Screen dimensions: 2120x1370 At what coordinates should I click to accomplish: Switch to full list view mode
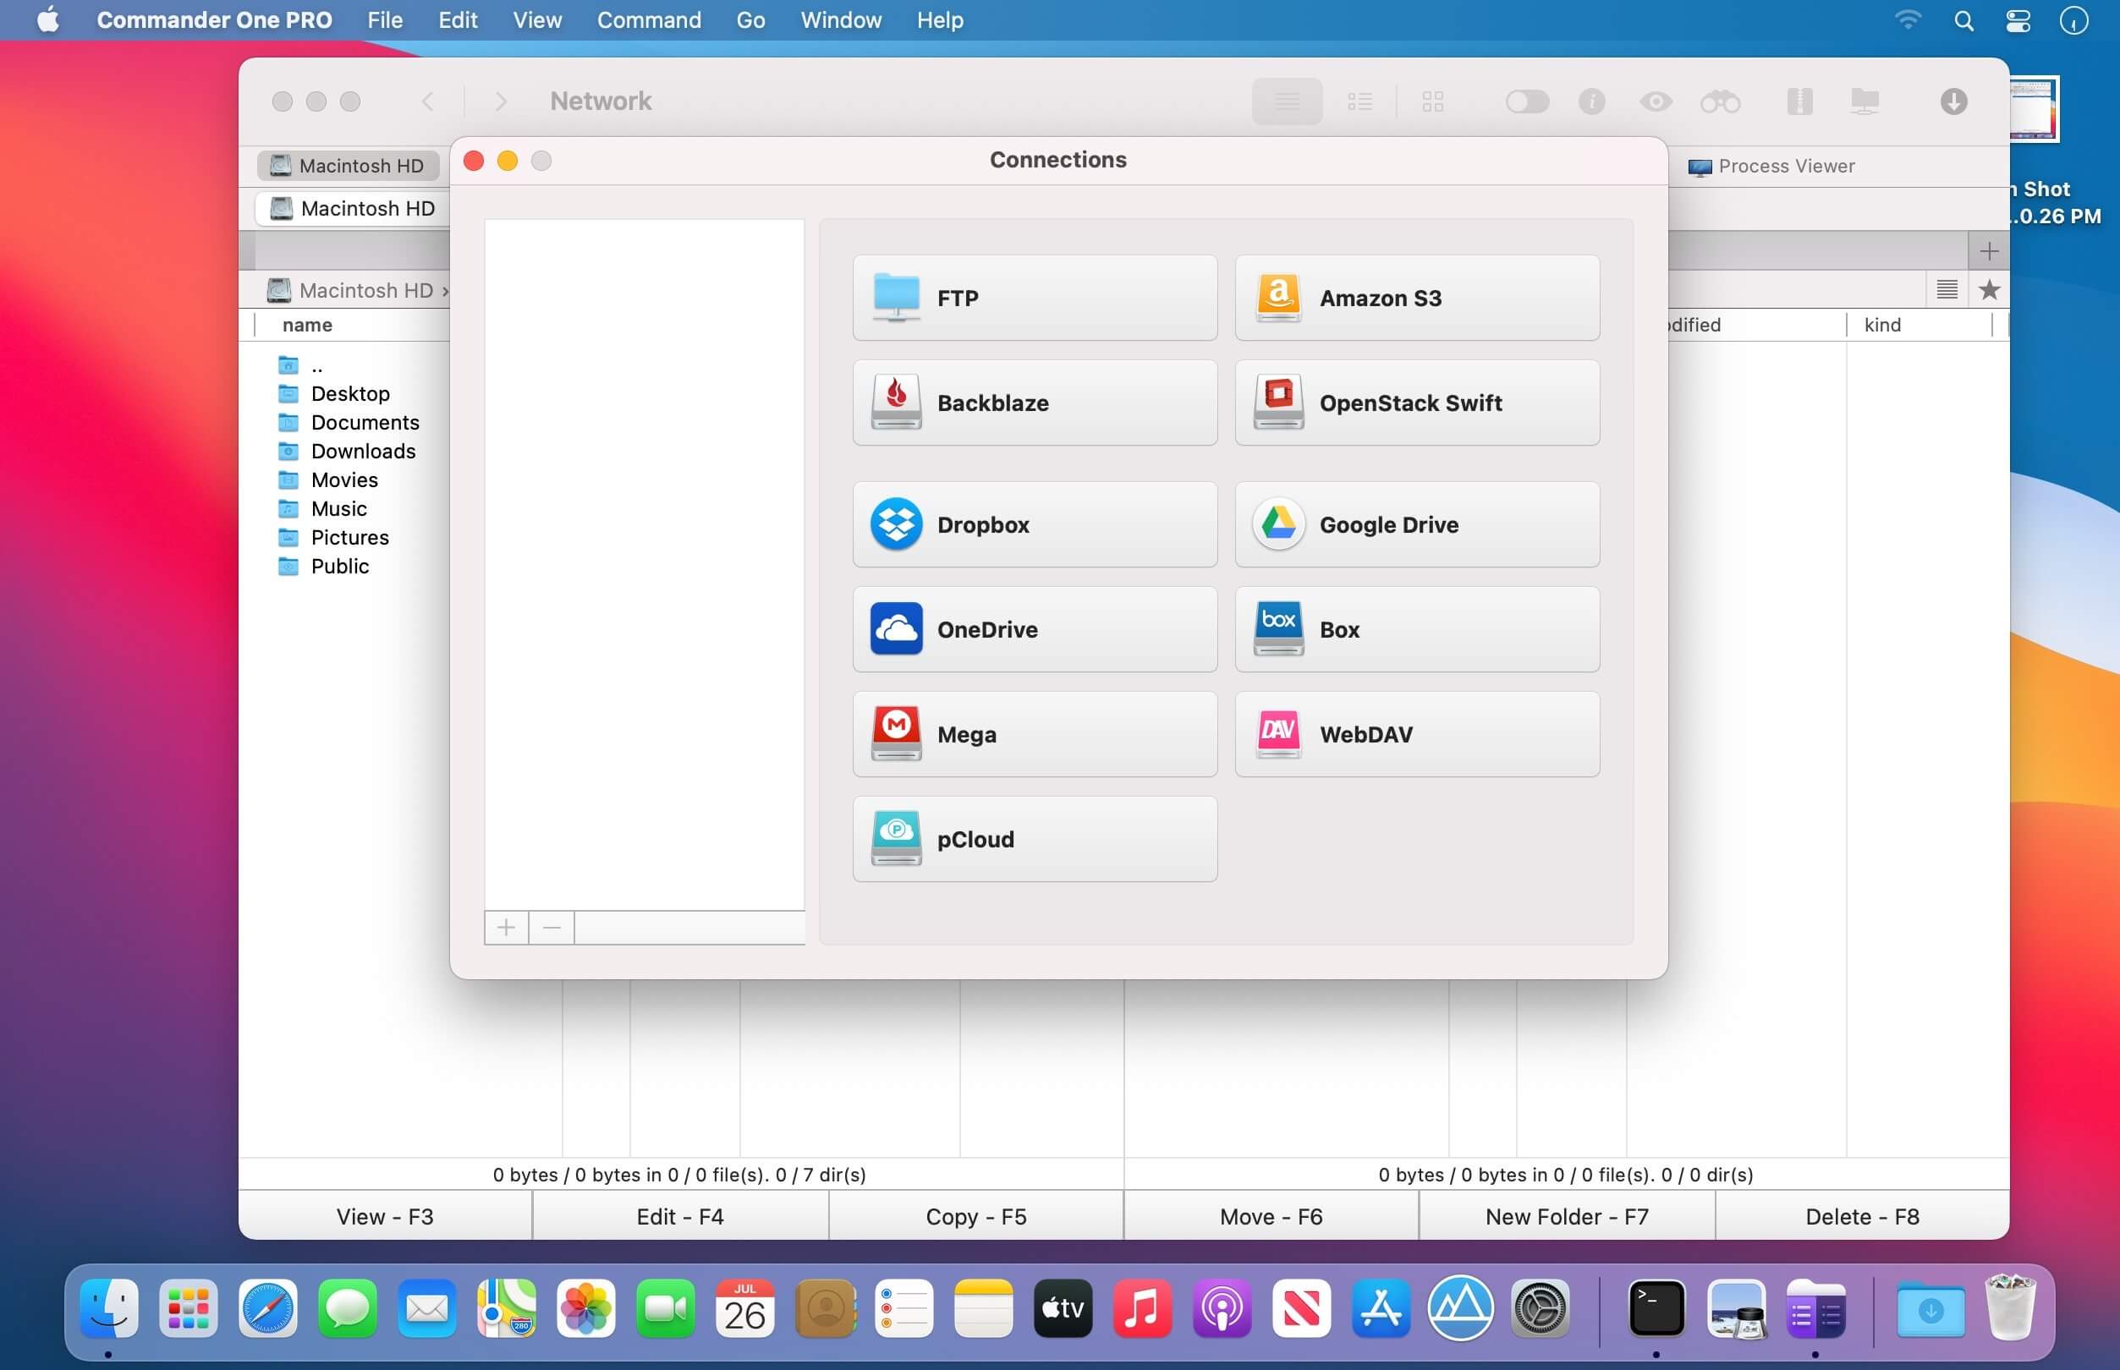(1287, 101)
